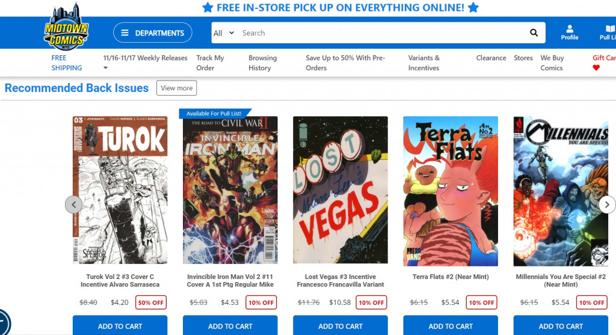
Task: Show previous items with left carousel arrow
Action: click(73, 204)
